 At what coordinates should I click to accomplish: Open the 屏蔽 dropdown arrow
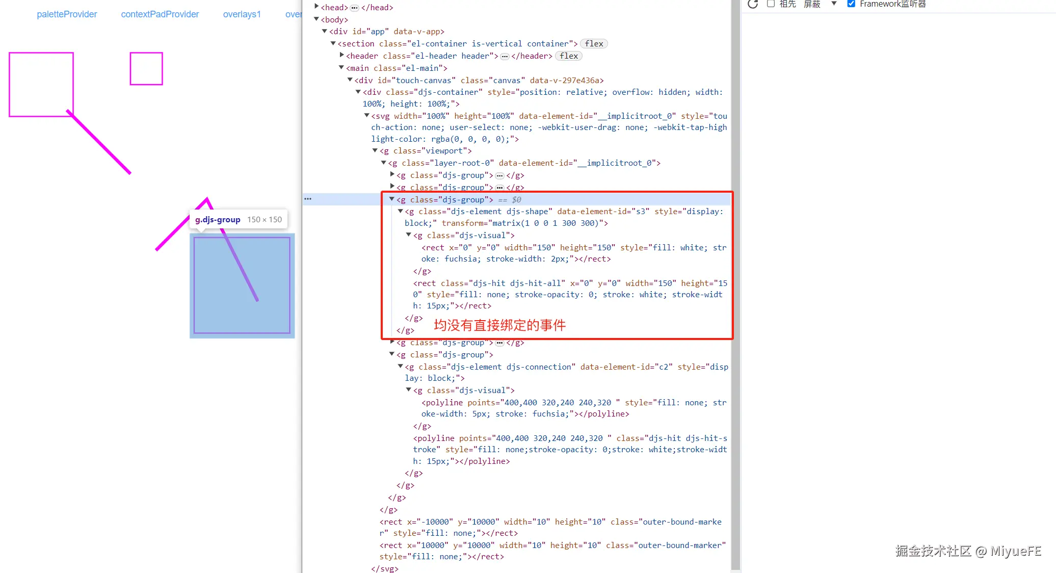pos(834,4)
